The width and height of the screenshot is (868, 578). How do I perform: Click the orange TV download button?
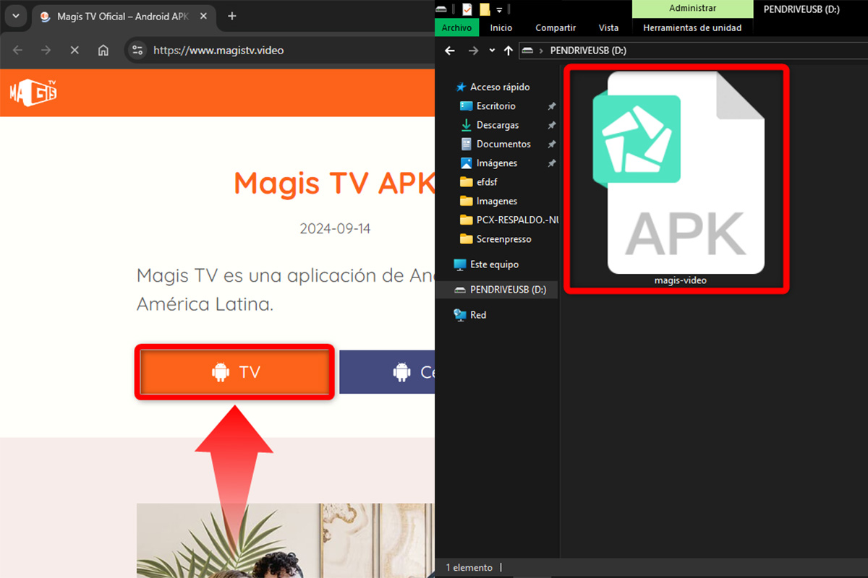coord(234,371)
